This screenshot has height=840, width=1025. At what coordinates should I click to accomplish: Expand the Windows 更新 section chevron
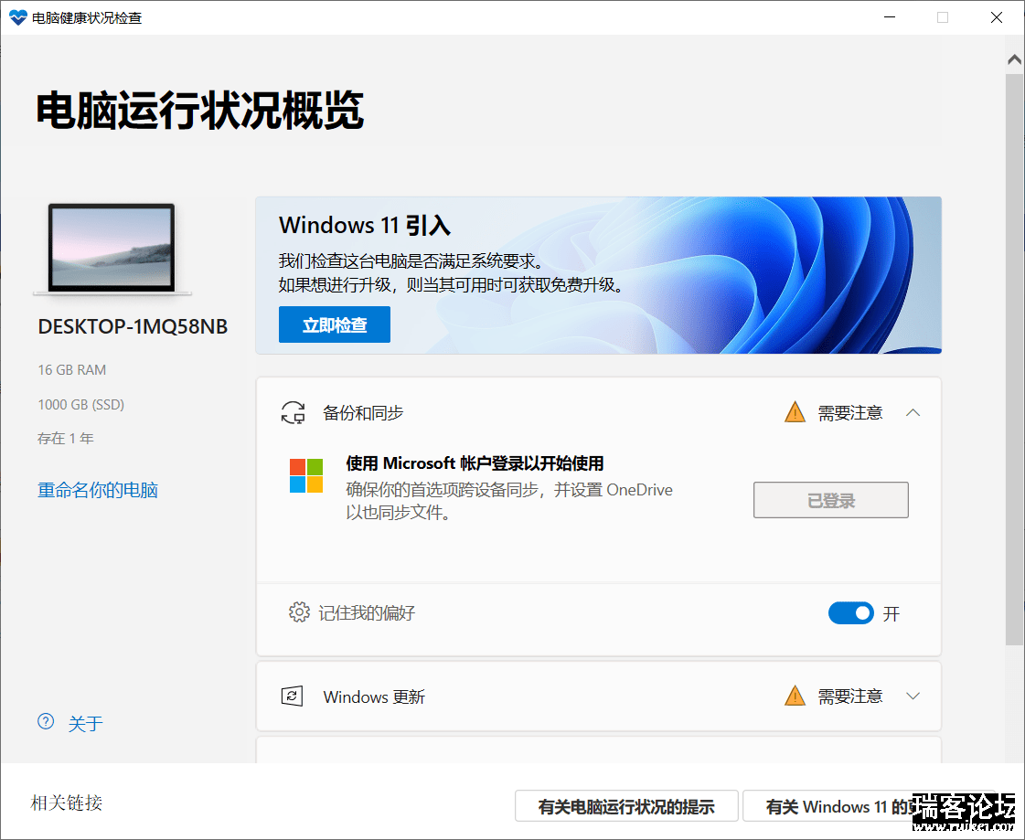[x=913, y=696]
